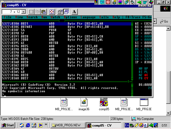Expand quick launch overflow chevron

pyautogui.click(x=46, y=124)
